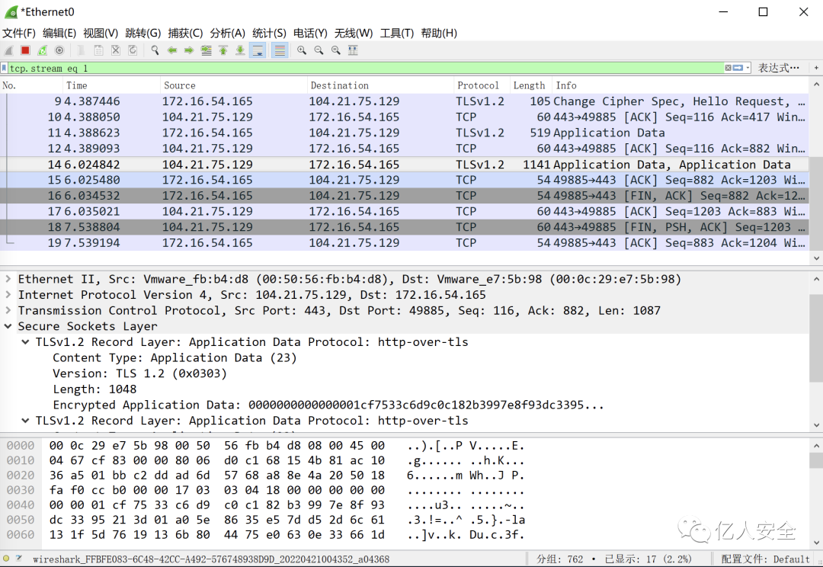Select packet 11 Application Data row
This screenshot has height=567, width=823.
(x=404, y=133)
